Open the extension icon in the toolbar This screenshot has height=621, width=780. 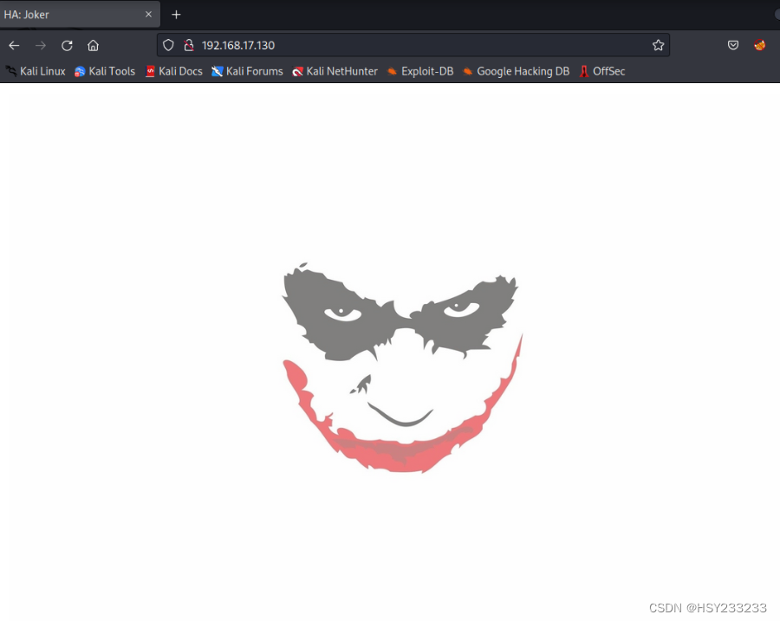pyautogui.click(x=759, y=45)
